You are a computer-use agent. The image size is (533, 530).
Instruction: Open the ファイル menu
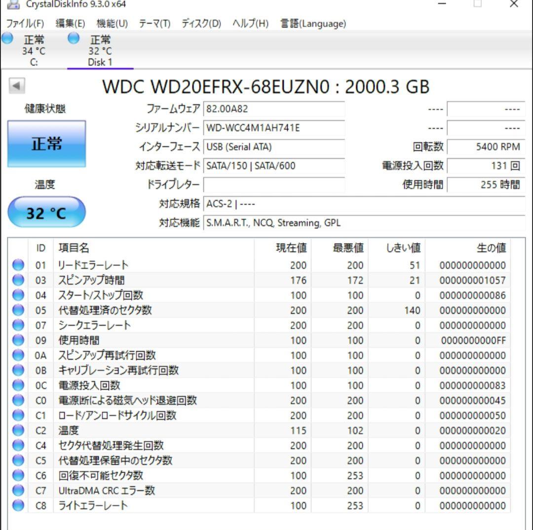pos(25,23)
